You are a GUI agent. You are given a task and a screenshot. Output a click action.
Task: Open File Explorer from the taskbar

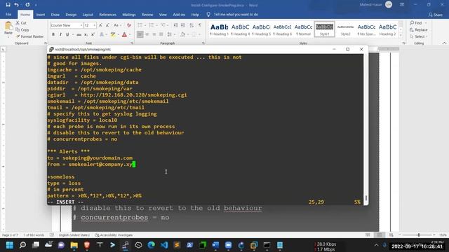click(74, 245)
